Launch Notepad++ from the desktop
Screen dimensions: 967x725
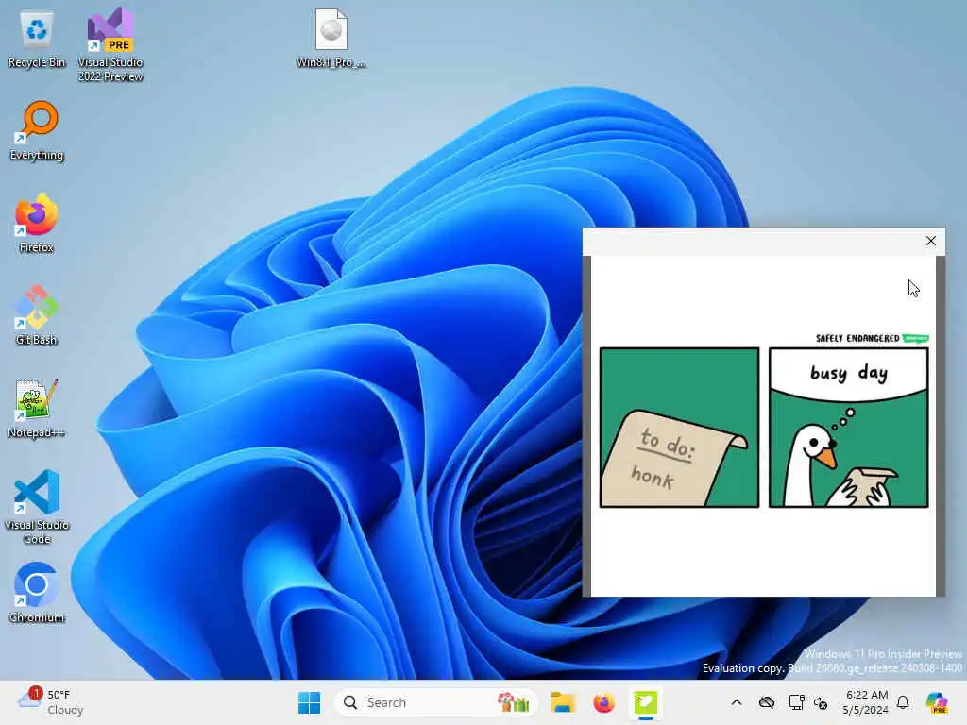37,408
